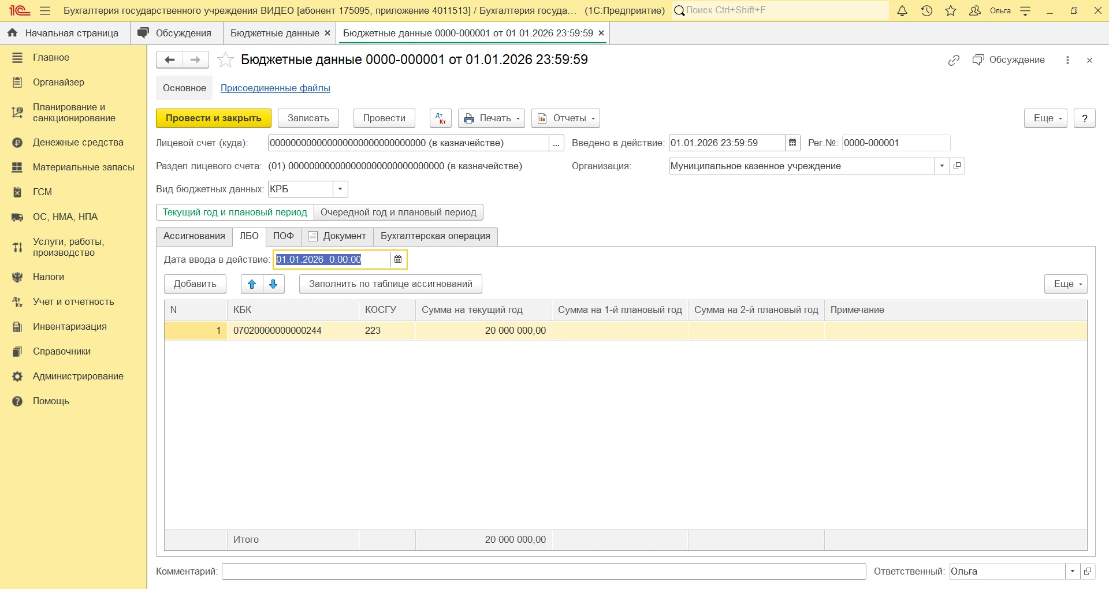Show Дт/Кт postings icon
The height and width of the screenshot is (589, 1109).
point(440,118)
